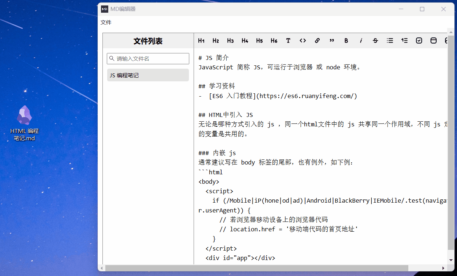Apply strikethrough formatting icon
This screenshot has width=457, height=276.
[375, 41]
